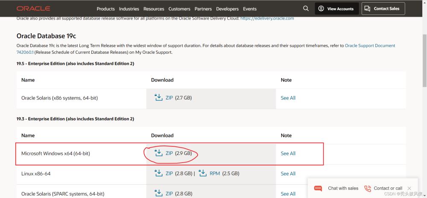Click Oracle Solaris x86 ZIP download icon

158,98
